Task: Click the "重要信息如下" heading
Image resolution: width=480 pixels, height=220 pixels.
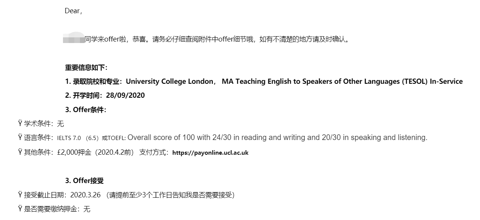Action: [x=86, y=68]
